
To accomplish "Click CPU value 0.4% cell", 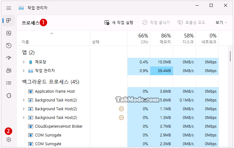I will coord(139,62).
